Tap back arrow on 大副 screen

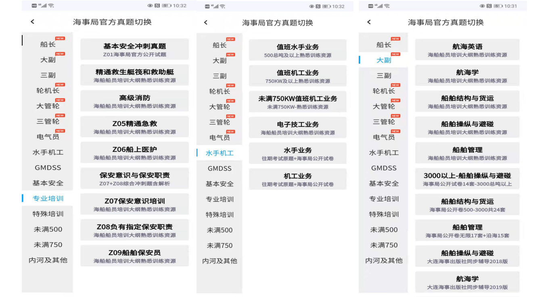[x=369, y=22]
